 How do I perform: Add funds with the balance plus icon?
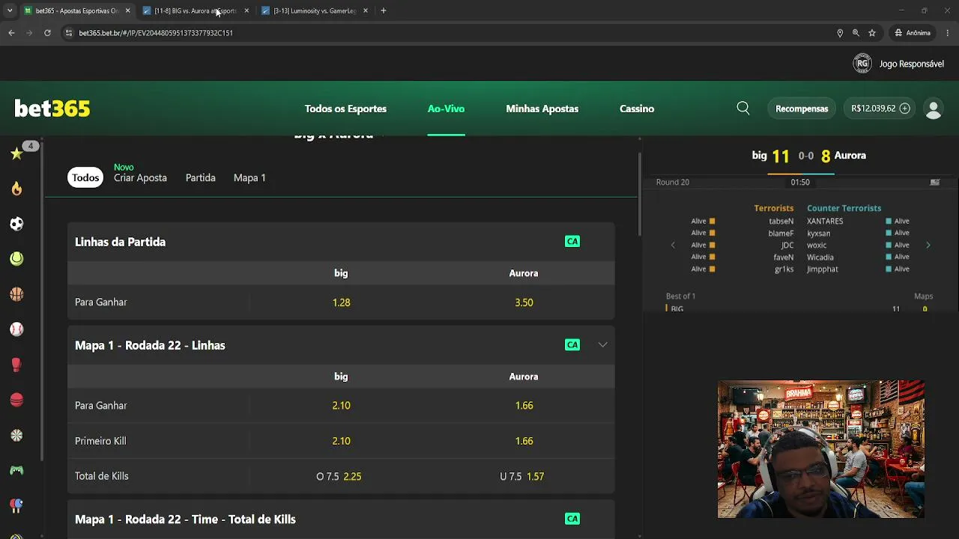904,109
